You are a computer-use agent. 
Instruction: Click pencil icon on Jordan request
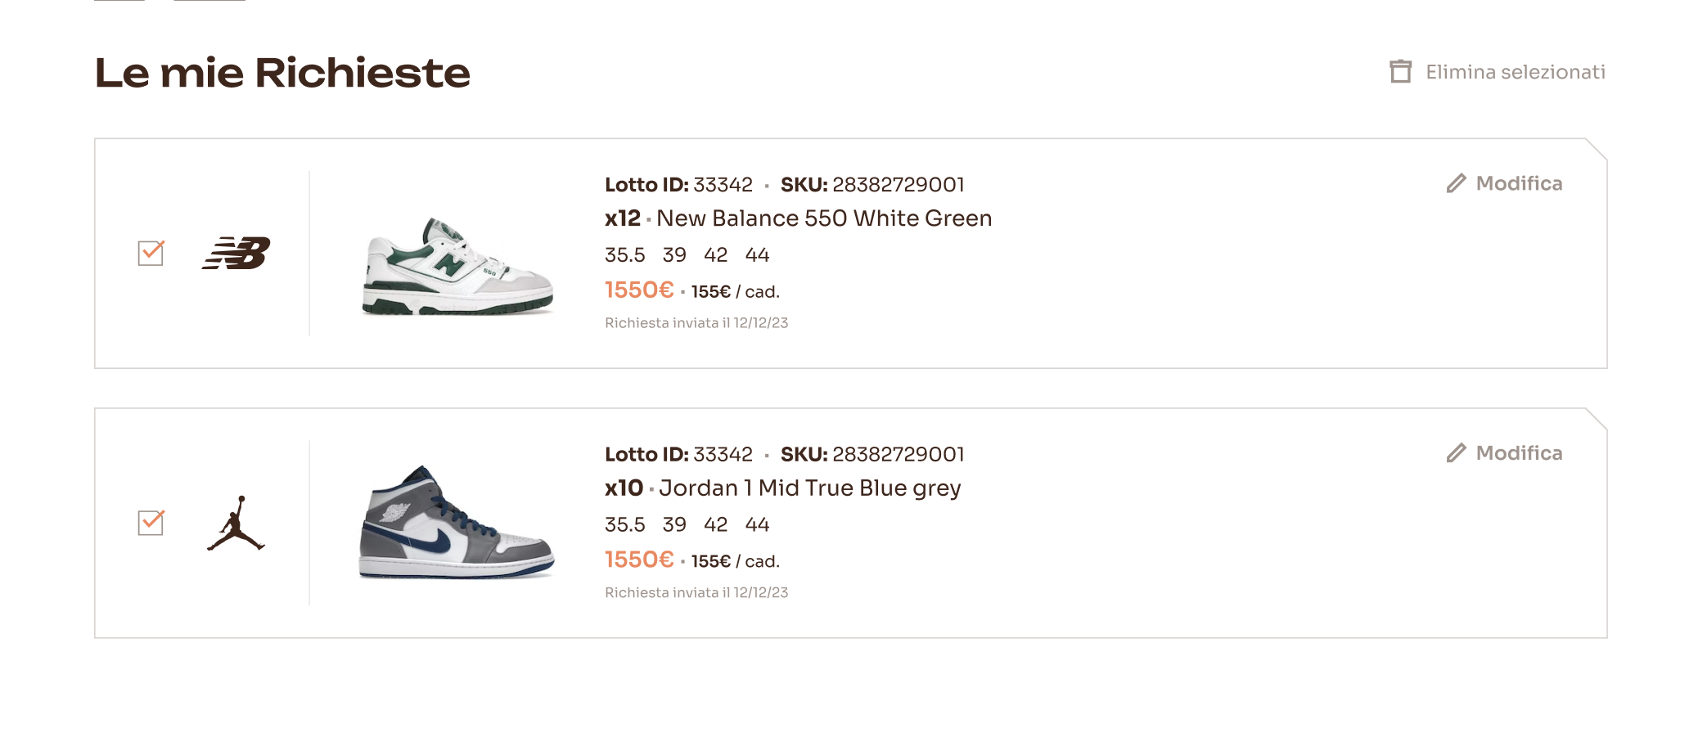[x=1456, y=453]
